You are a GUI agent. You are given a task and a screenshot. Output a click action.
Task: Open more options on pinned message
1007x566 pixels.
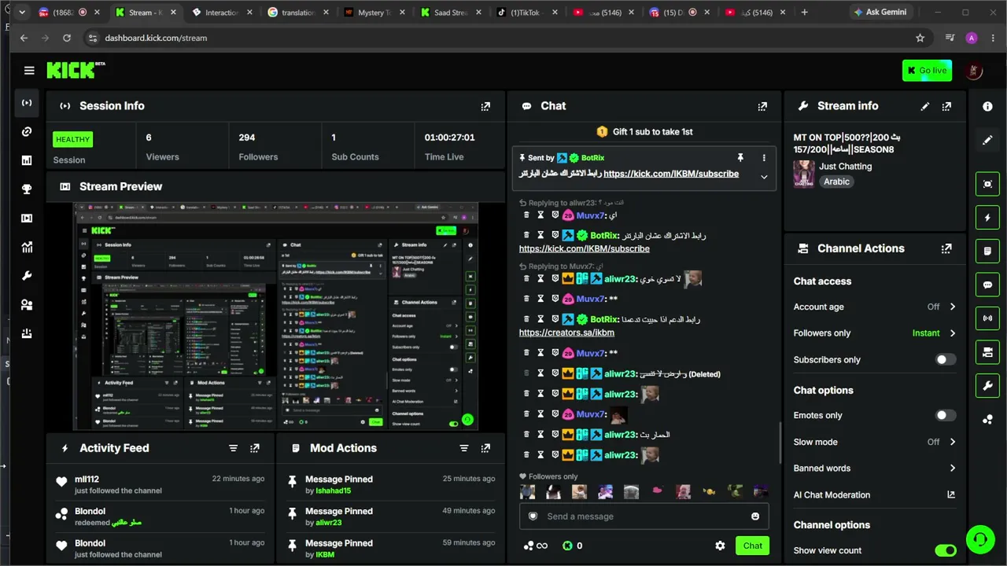click(763, 158)
